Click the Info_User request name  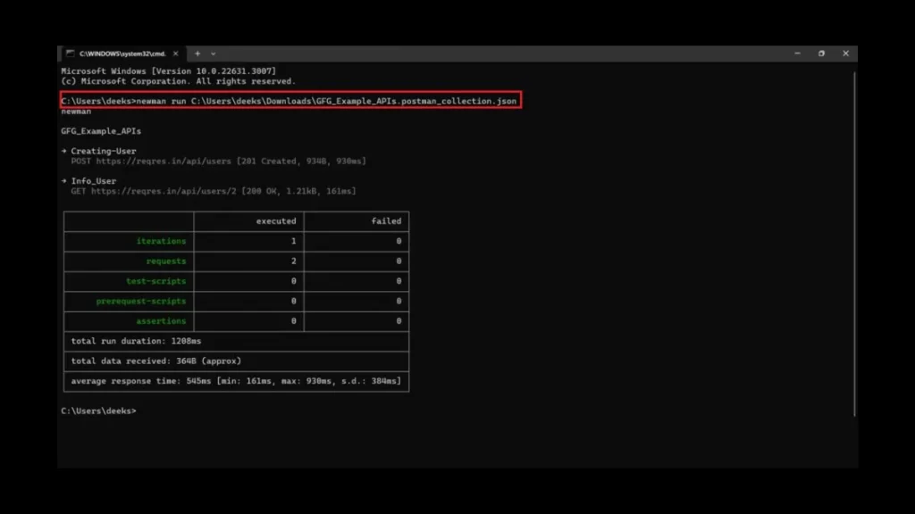pyautogui.click(x=94, y=181)
